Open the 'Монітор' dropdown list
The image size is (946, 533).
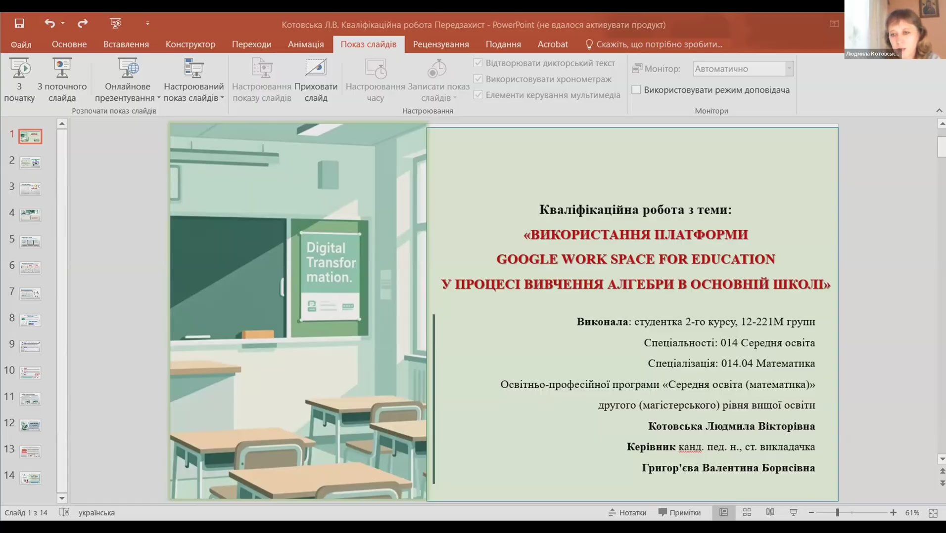coord(789,69)
